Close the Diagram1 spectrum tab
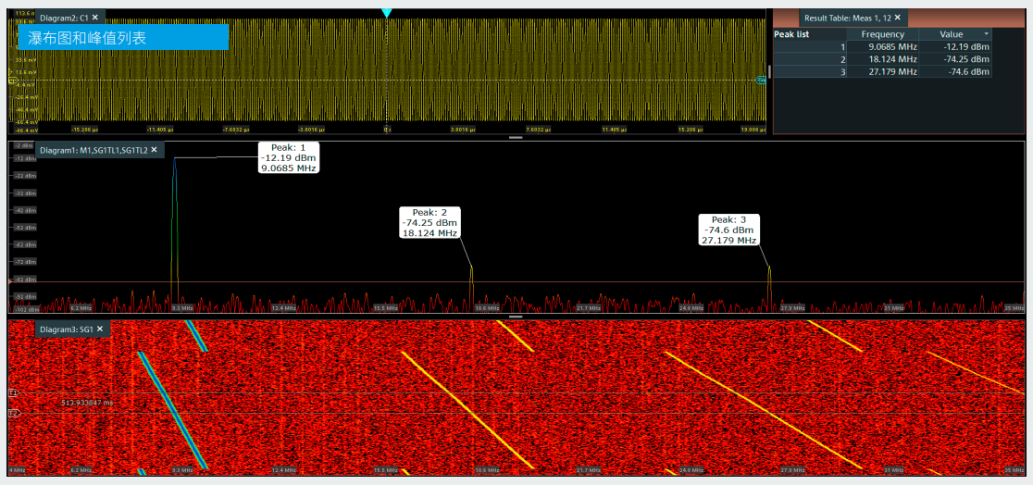Viewport: 1033px width, 485px height. 155,150
